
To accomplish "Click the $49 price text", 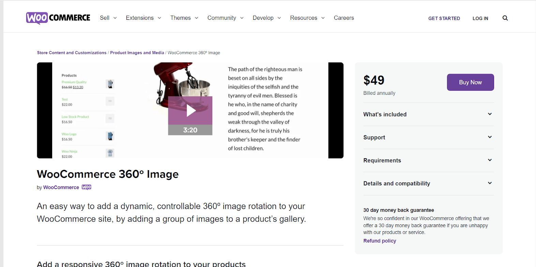I will click(x=374, y=80).
